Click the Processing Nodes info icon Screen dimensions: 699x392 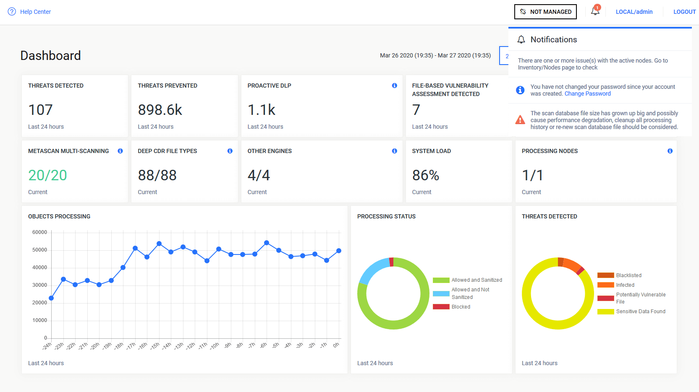(670, 151)
